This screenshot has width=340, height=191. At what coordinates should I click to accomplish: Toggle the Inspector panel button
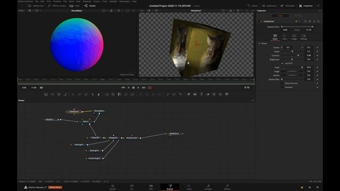[x=306, y=6]
